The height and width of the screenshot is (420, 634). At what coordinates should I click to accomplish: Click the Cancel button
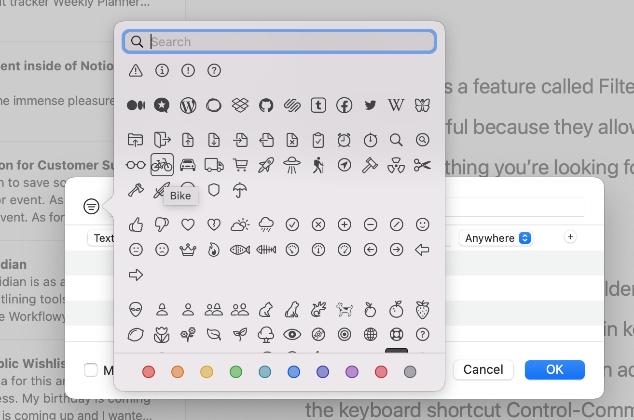(x=483, y=369)
